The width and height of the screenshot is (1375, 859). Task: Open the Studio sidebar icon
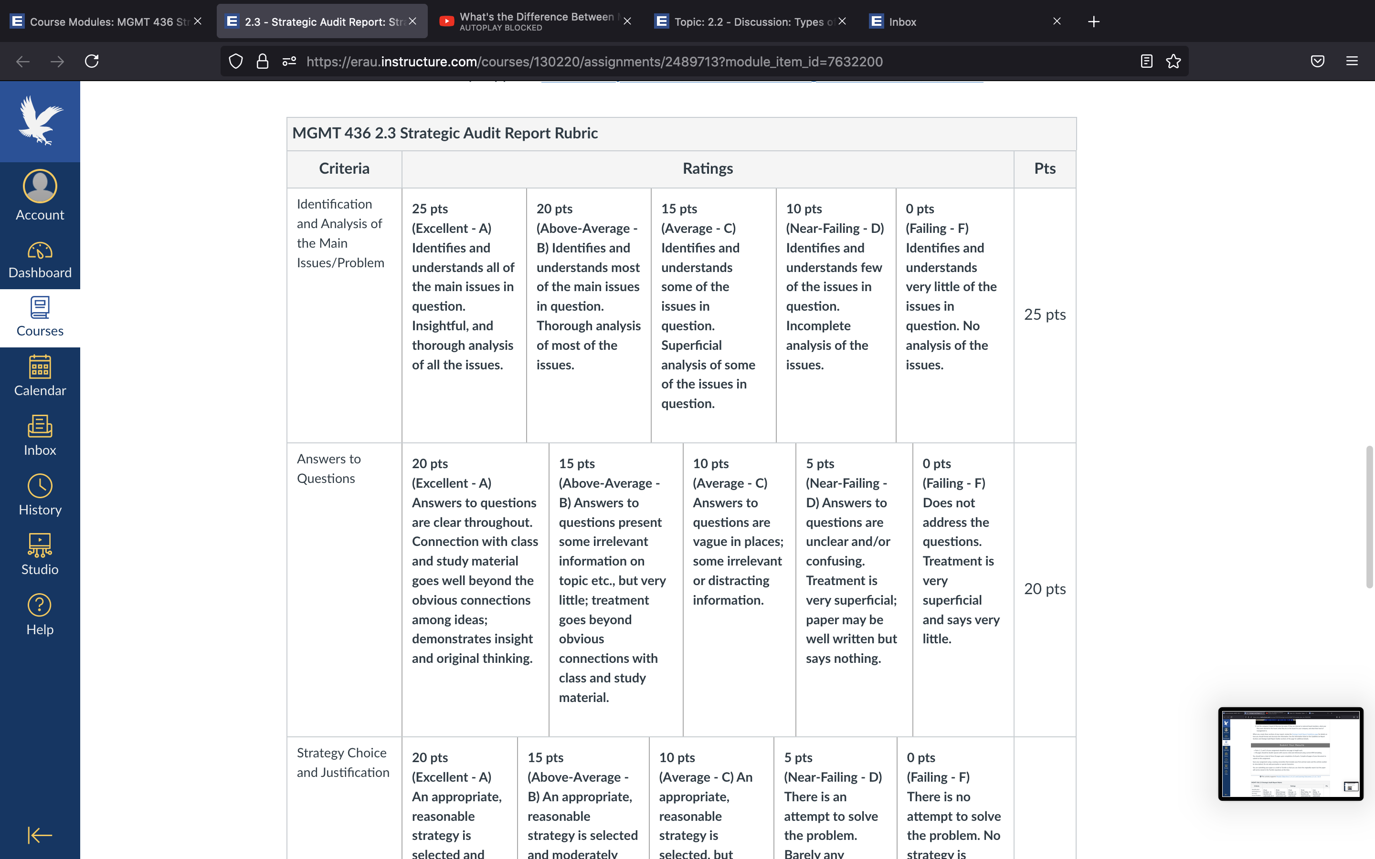coord(40,545)
